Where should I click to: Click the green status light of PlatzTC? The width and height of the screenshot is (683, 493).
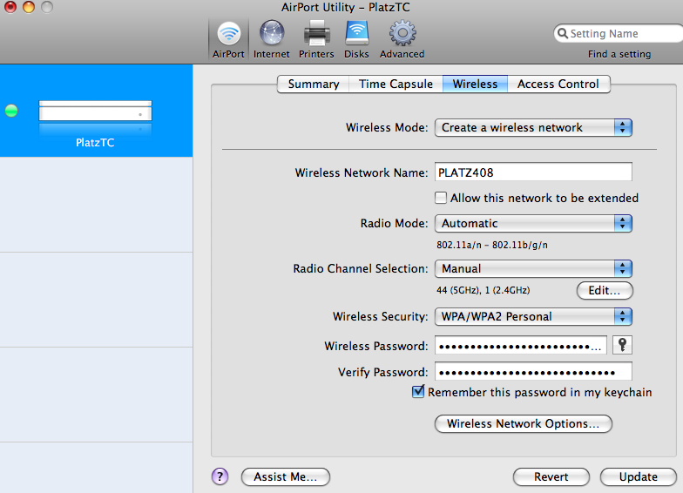point(11,111)
